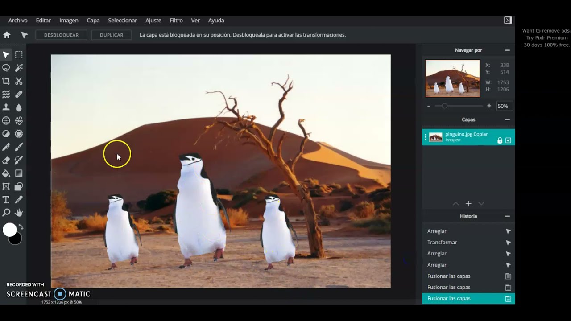Image resolution: width=571 pixels, height=321 pixels.
Task: Pick the Magic Wand tool
Action: point(19,68)
